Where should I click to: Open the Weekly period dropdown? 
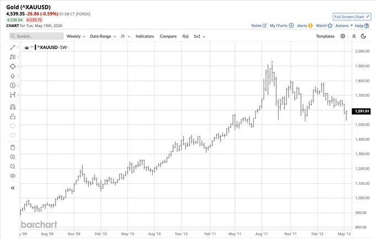(76, 36)
